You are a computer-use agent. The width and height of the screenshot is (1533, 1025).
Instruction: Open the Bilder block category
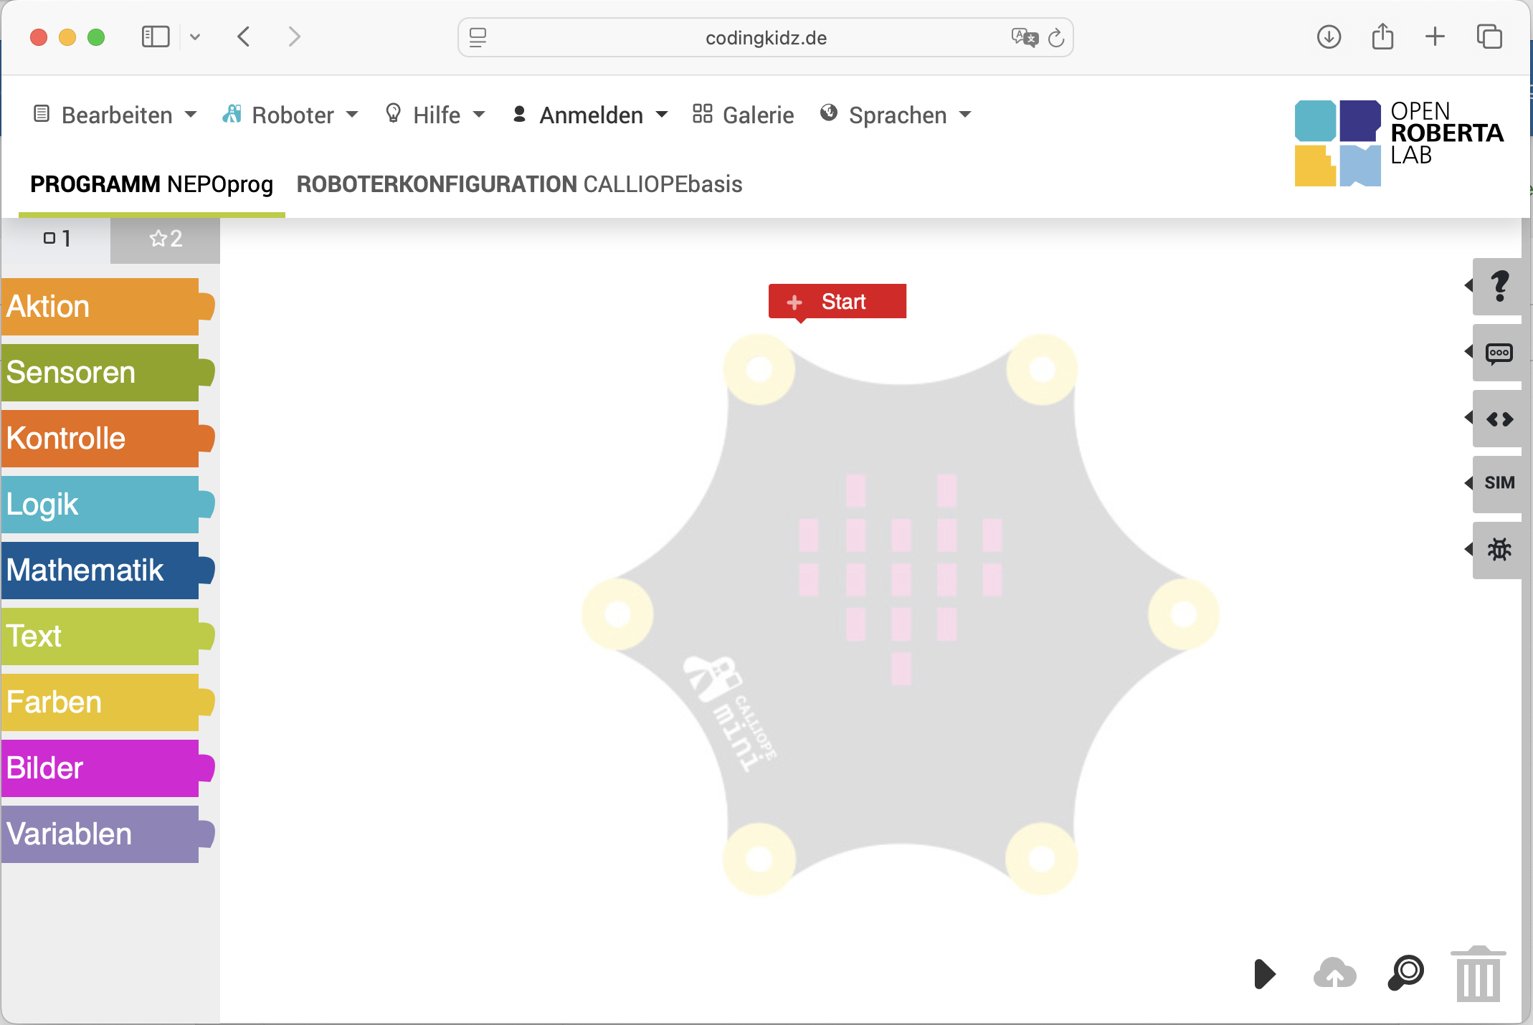pos(108,768)
